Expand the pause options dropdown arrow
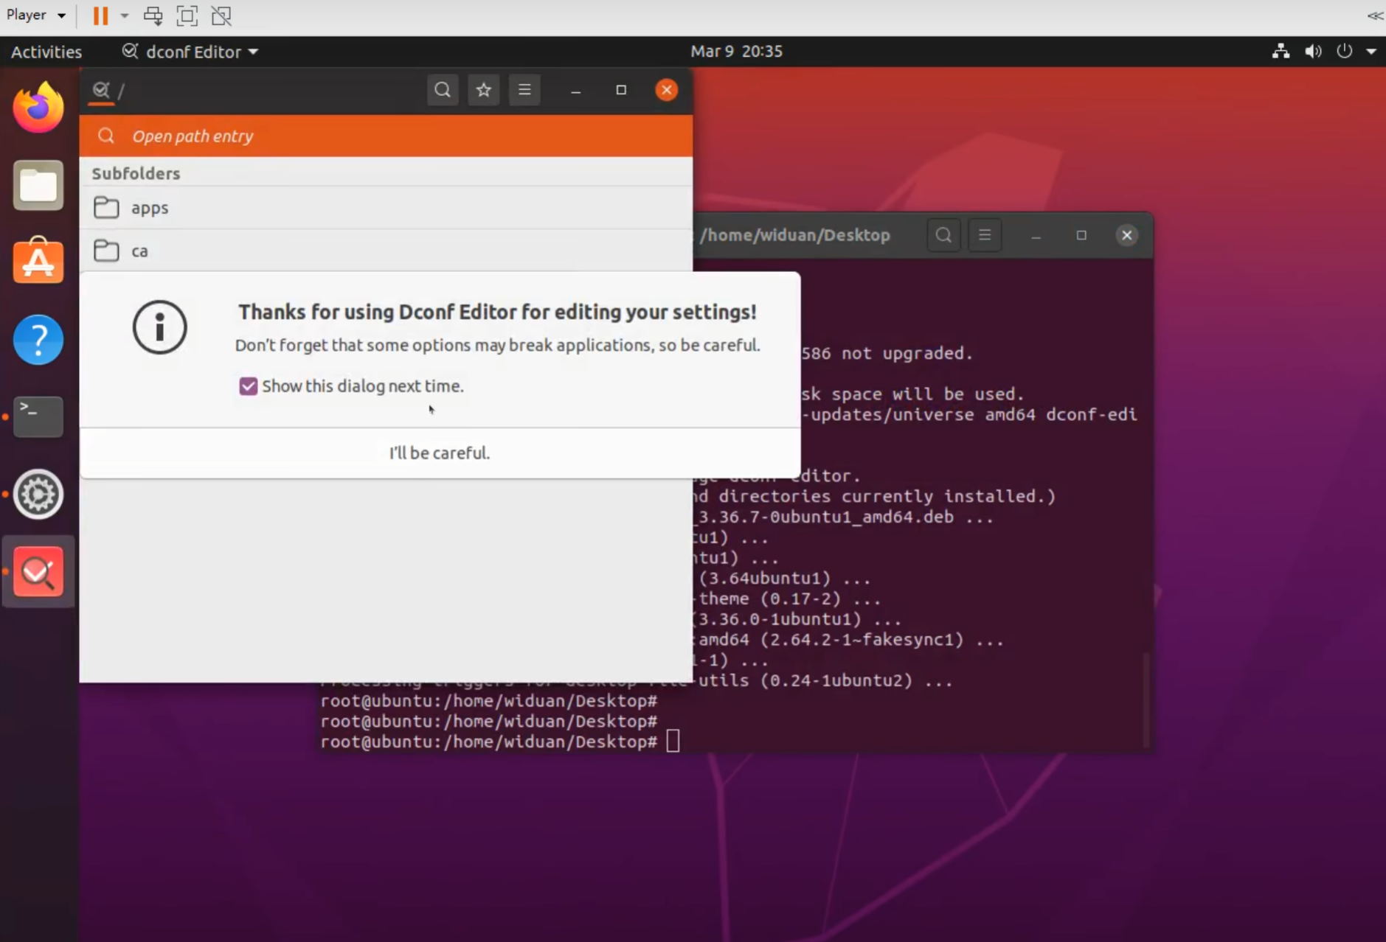 [x=125, y=15]
